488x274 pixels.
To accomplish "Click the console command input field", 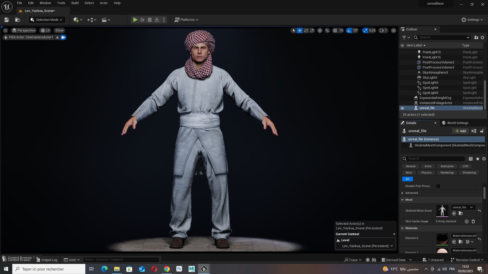I will point(121,260).
